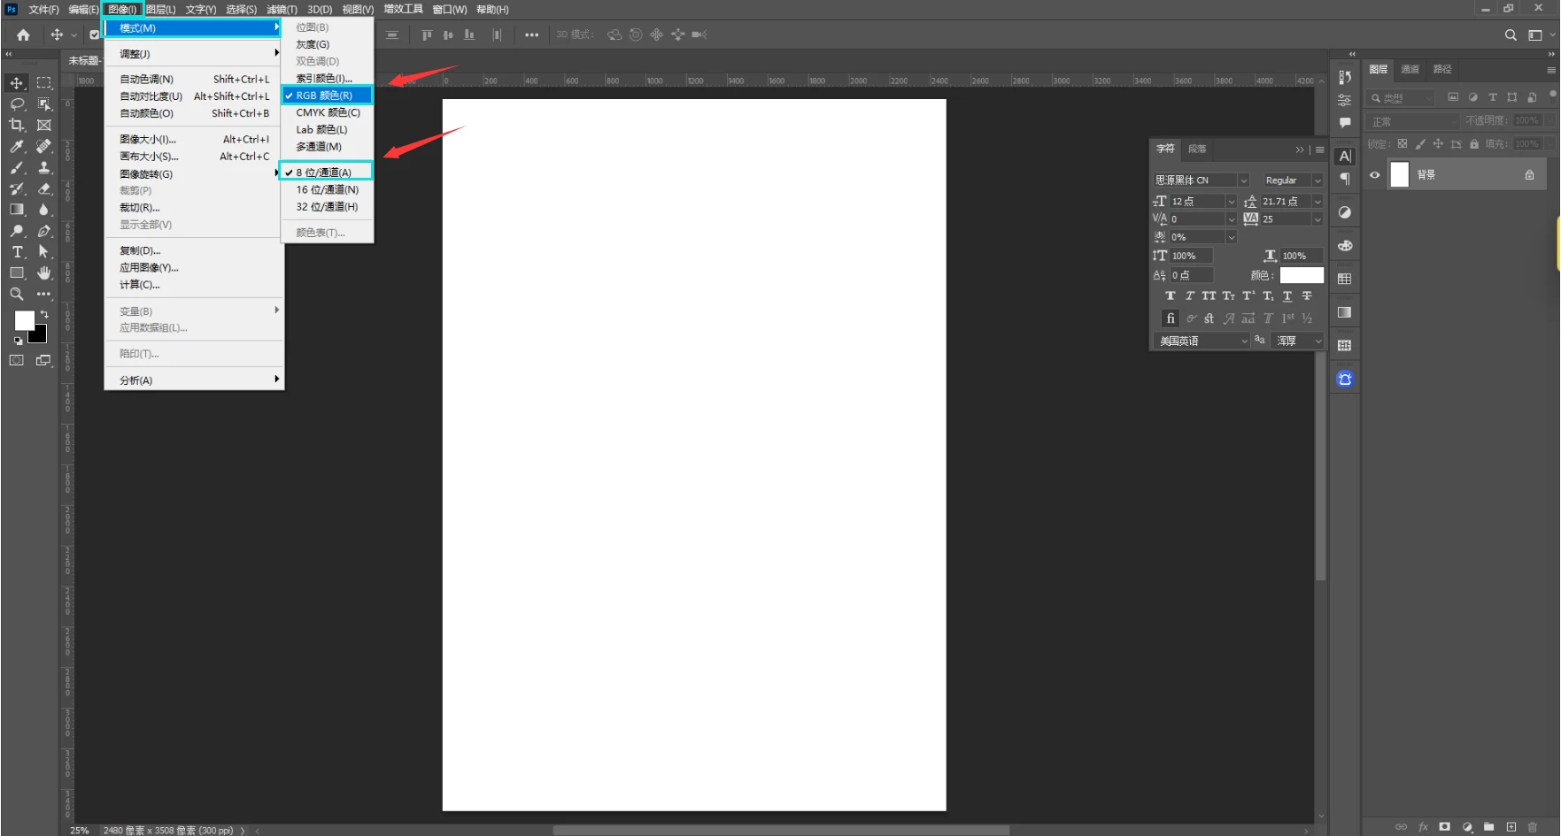Toggle Quick Mask mode icon
Viewport: 1561px width, 836px height.
17,361
